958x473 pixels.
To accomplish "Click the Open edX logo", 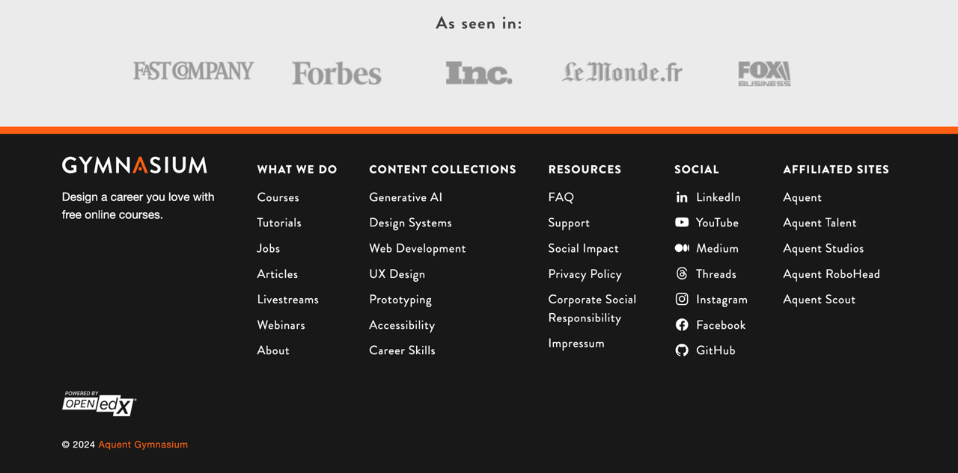I will tap(99, 404).
